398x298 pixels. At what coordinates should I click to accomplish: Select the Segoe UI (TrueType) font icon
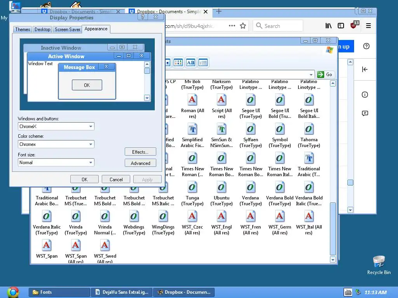tap(251, 100)
